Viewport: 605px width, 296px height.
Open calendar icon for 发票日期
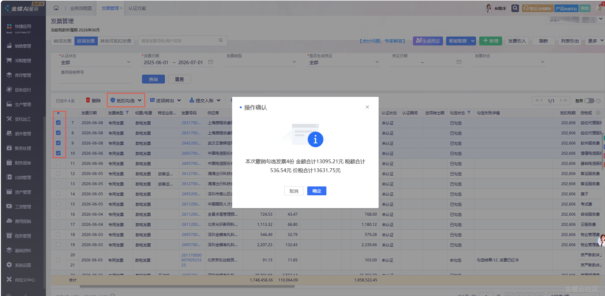(210, 62)
